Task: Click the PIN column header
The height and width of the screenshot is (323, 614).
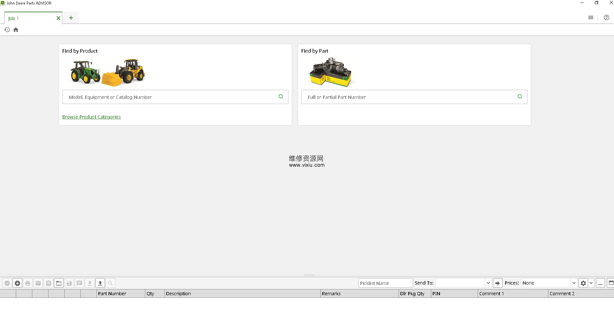Action: click(x=454, y=294)
